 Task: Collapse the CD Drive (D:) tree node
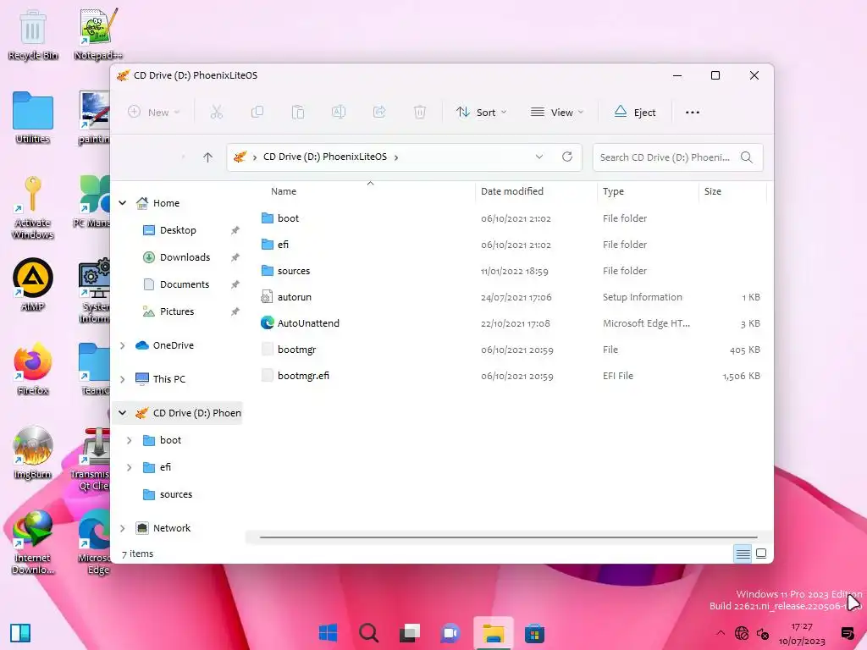tap(122, 413)
